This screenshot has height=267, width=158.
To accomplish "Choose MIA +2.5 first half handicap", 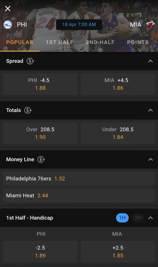I will click(x=118, y=252).
